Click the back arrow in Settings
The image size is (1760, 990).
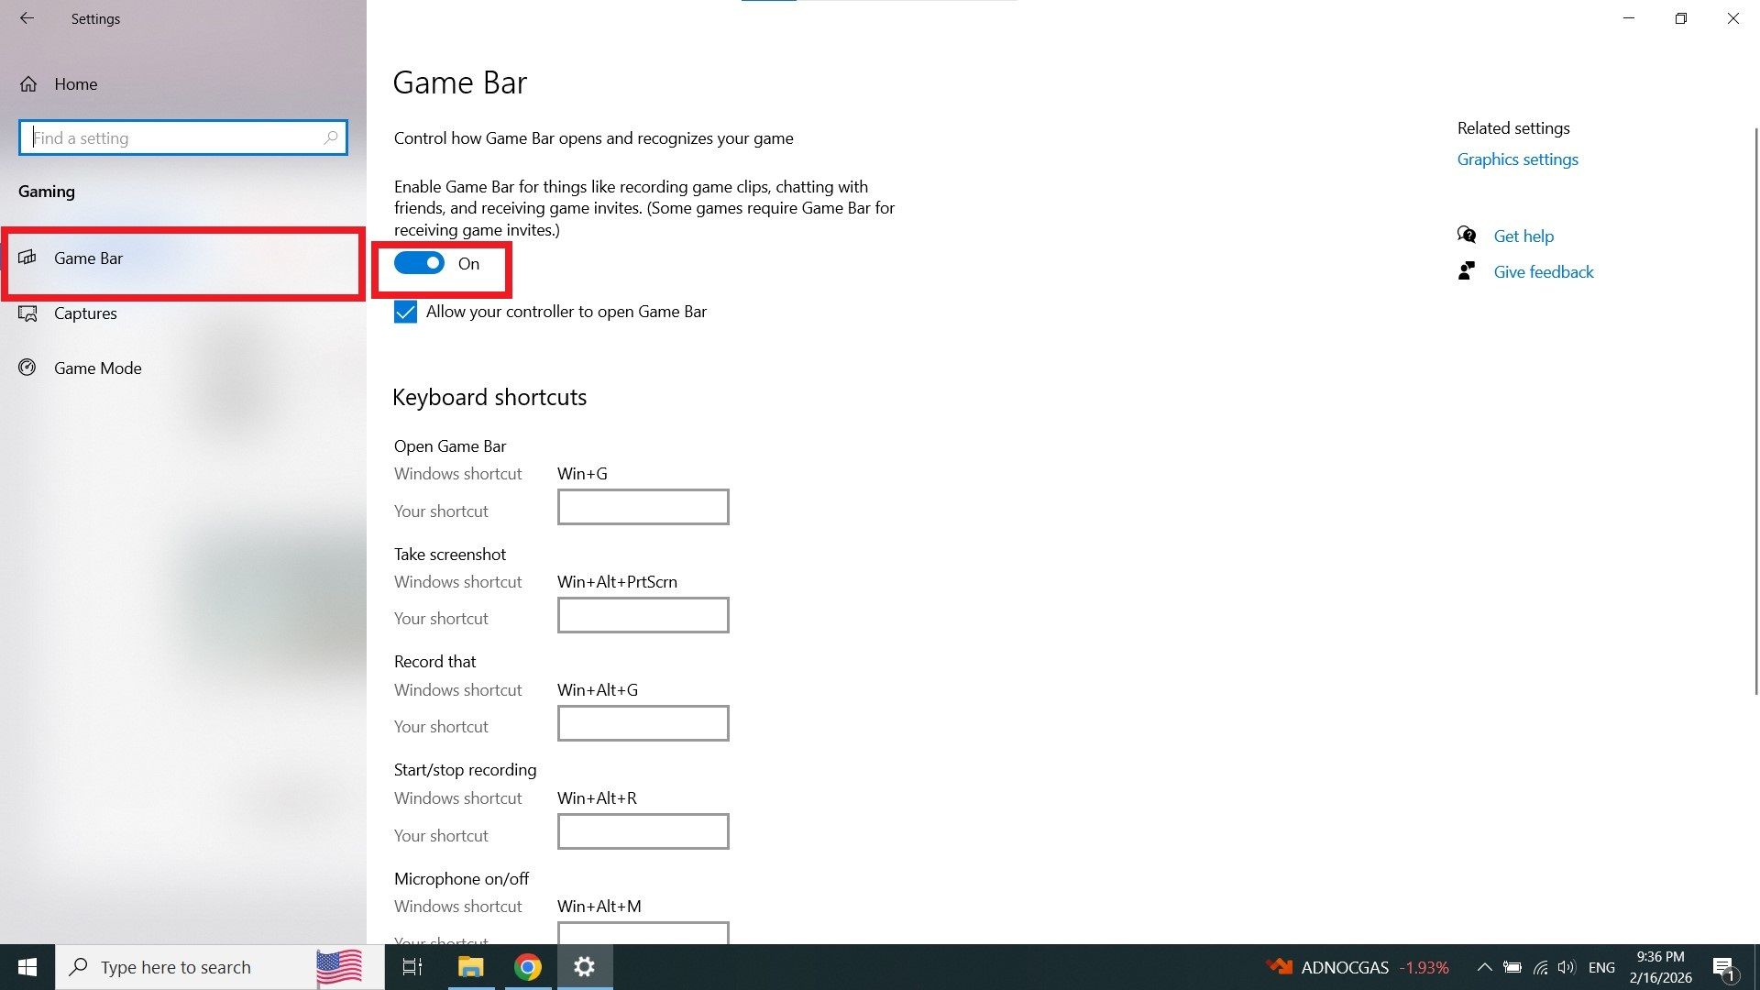coord(27,18)
